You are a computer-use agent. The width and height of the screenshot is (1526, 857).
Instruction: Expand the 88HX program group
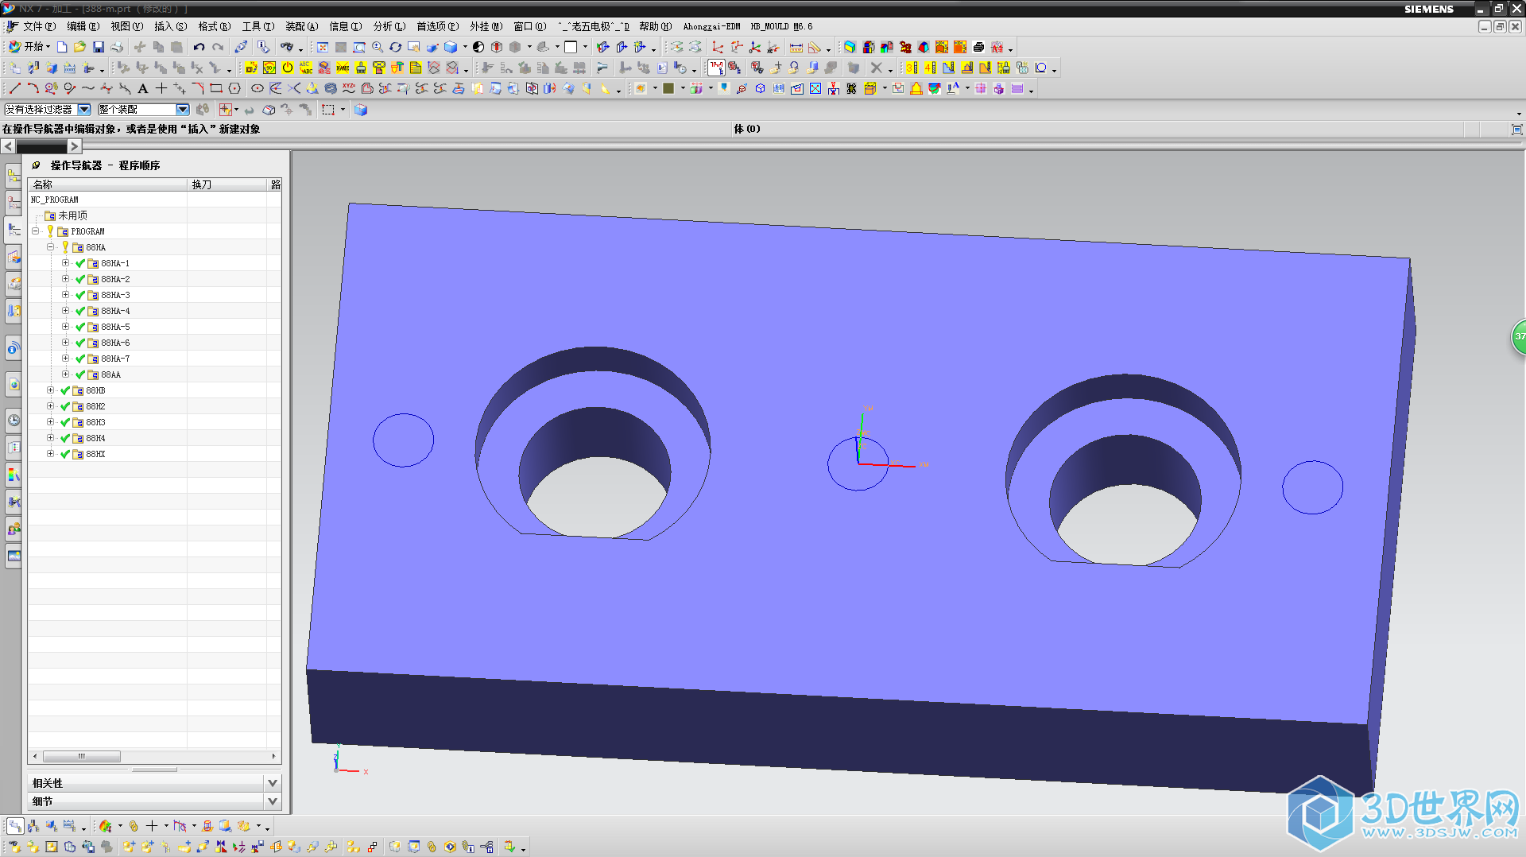pyautogui.click(x=50, y=454)
